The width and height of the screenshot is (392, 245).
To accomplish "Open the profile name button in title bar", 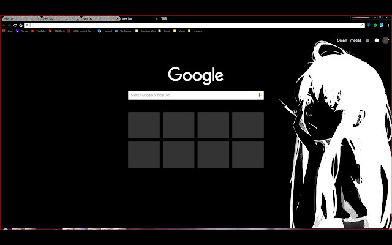I will click(x=361, y=18).
